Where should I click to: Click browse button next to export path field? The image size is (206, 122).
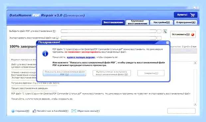point(159,38)
